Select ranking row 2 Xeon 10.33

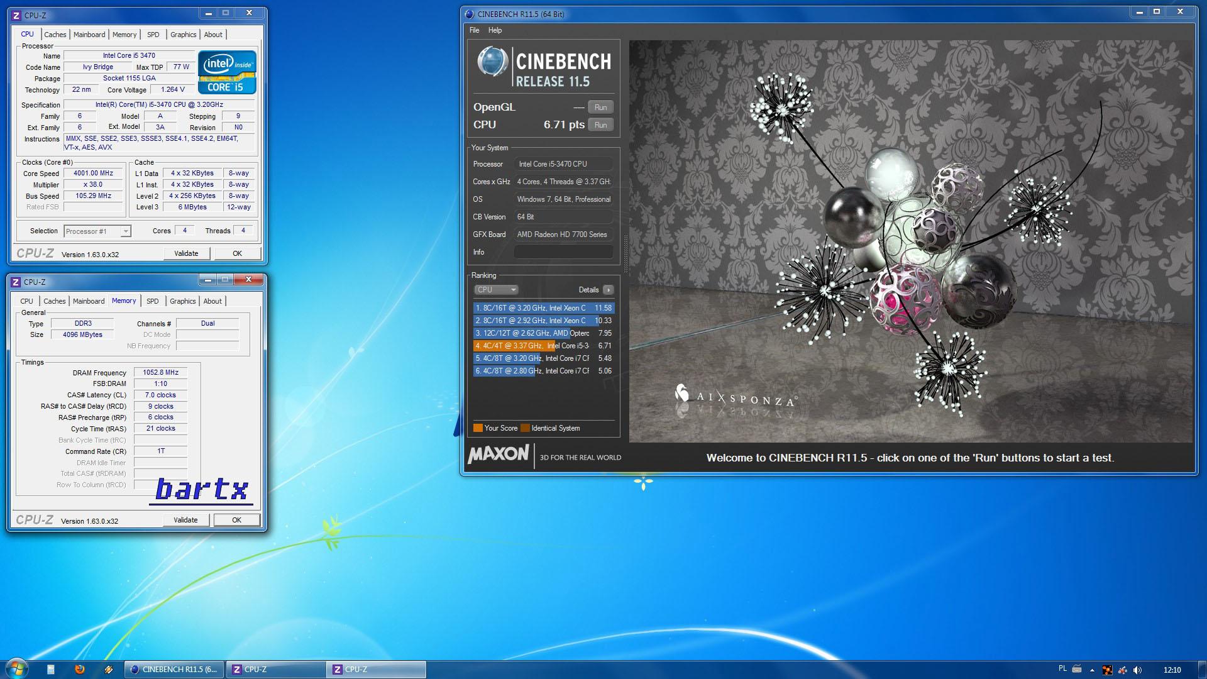coord(543,321)
